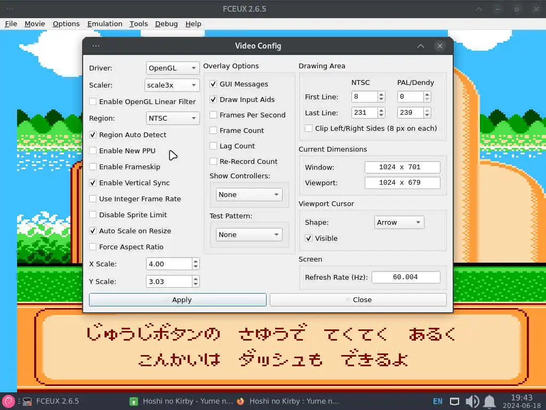Increase PAL/Dendy First Line value
The height and width of the screenshot is (410, 546).
427,94
